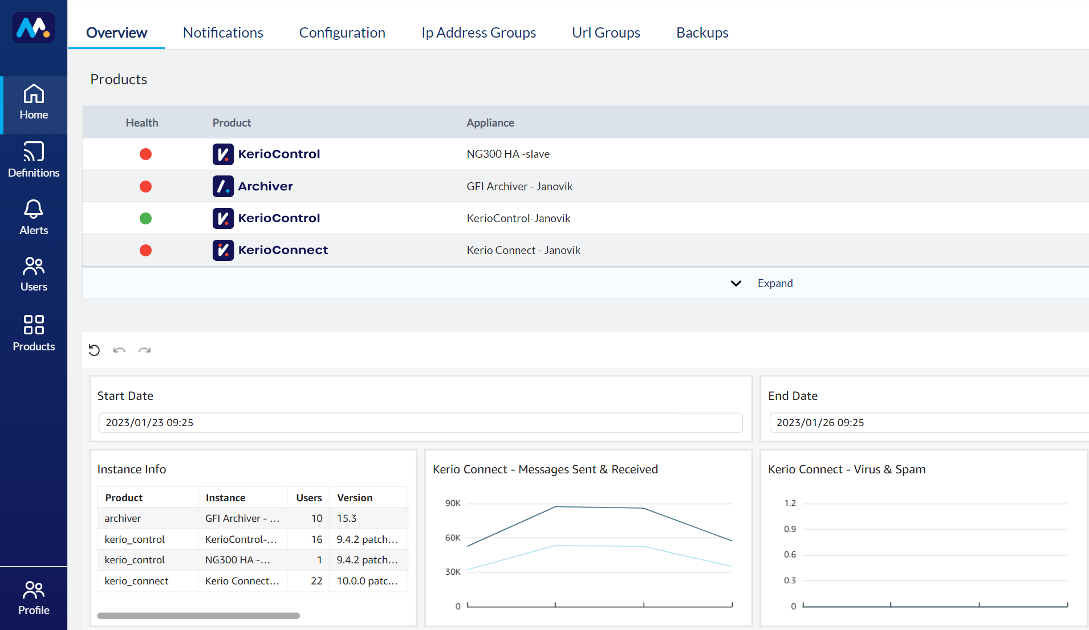Open Definitions in the sidebar
Screen dimensions: 1089x630
click(x=34, y=160)
